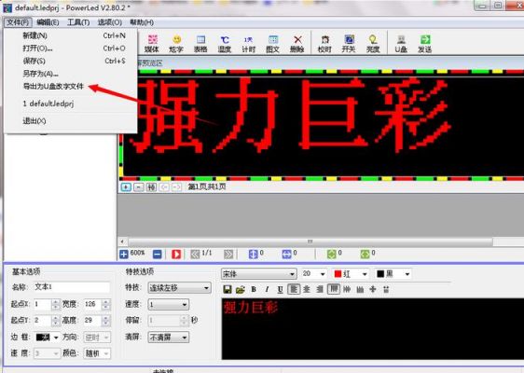
Task: Open the 速度 dropdown showing 3
Action: point(47,353)
